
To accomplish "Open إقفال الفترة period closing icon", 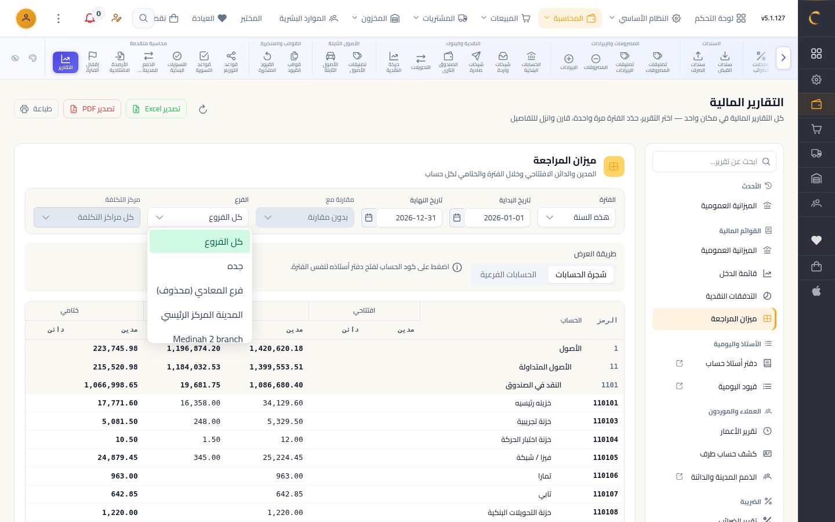I will click(92, 62).
